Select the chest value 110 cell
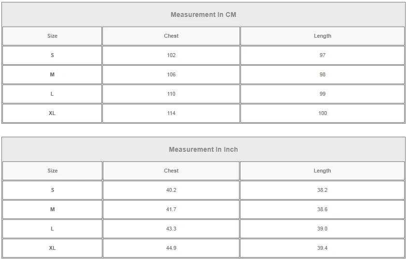 [171, 94]
